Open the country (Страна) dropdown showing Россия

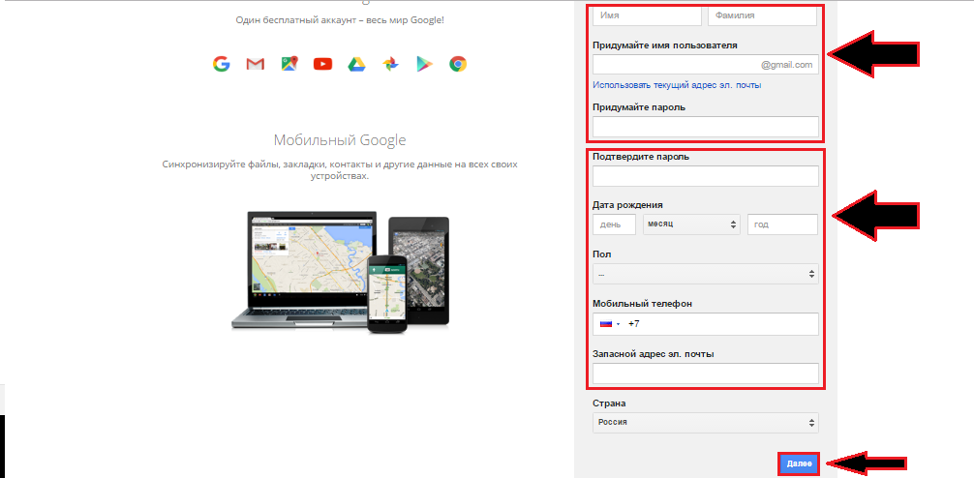(705, 423)
